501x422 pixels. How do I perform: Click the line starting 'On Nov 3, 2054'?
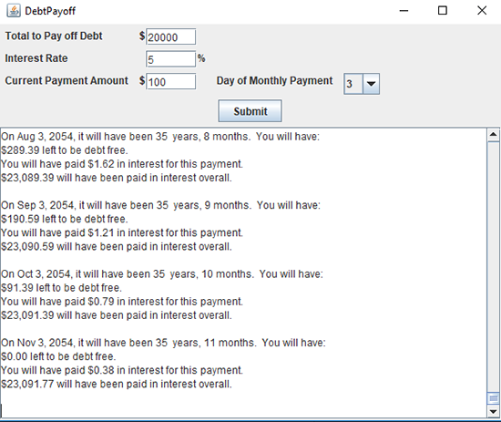pos(163,343)
